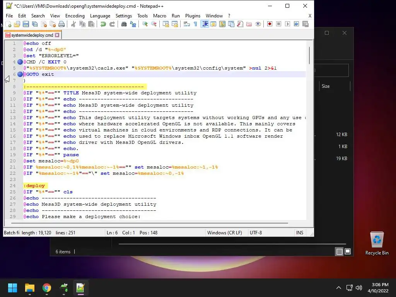Toggle the Word wrap toolbar icon
The image size is (396, 297).
[187, 24]
